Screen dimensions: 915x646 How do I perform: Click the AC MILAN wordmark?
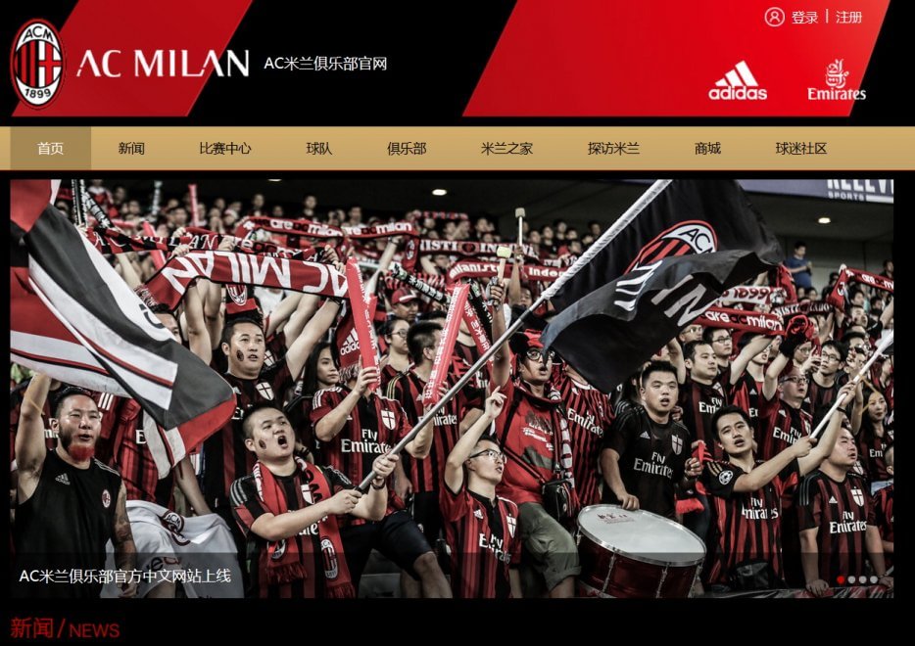tap(163, 63)
